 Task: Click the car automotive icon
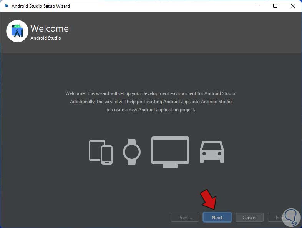pyautogui.click(x=212, y=152)
